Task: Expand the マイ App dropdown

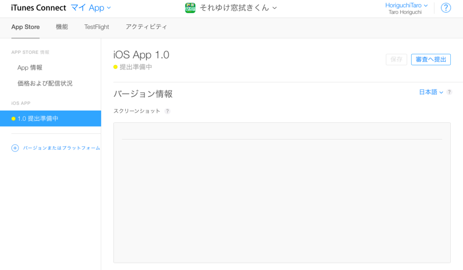Action: 91,8
